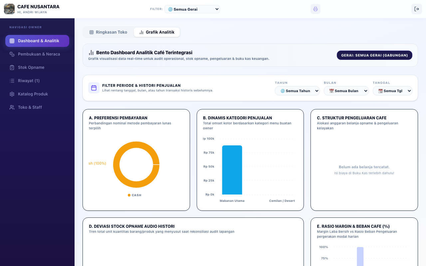Click the blue Makanan Utama bar
Image resolution: width=426 pixels, height=266 pixels.
click(232, 170)
